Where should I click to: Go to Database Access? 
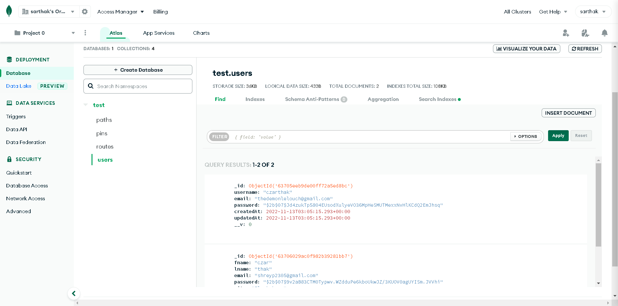(27, 185)
